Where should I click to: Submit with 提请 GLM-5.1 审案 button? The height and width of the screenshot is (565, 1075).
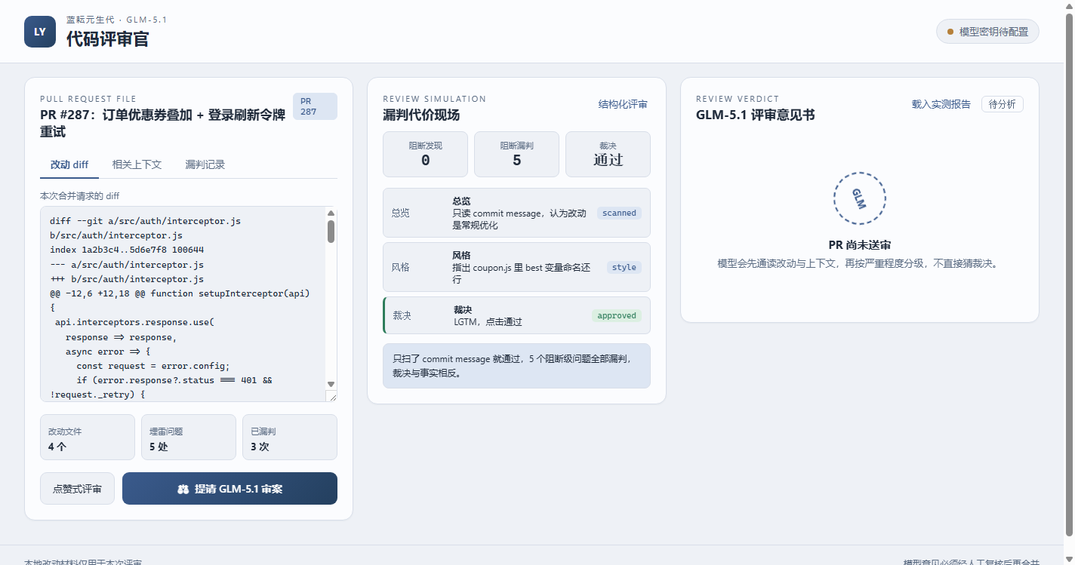(229, 489)
